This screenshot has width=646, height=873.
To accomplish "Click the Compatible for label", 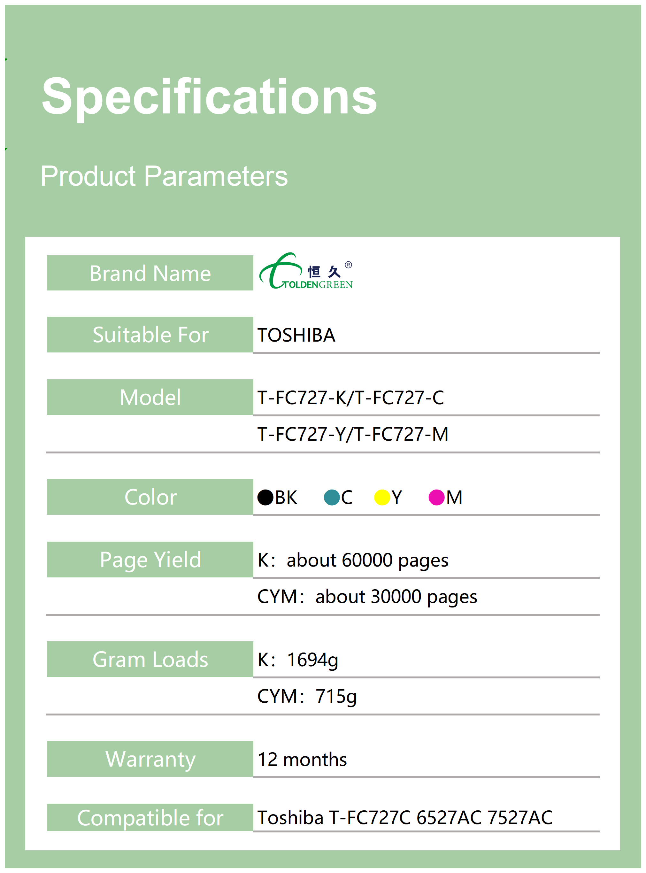I will click(x=150, y=817).
